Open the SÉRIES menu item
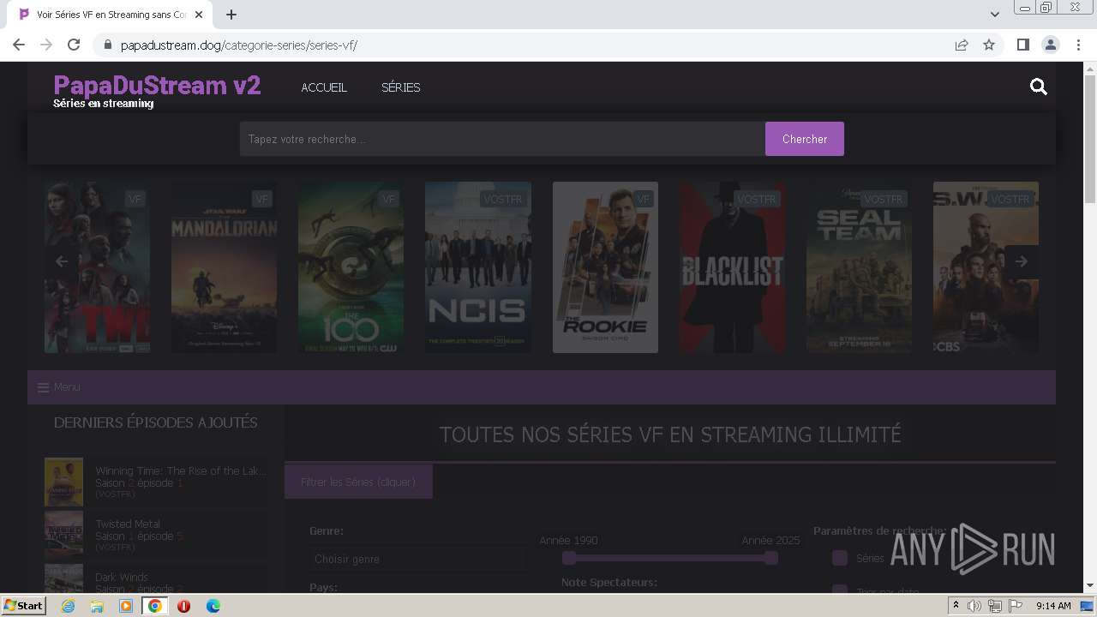This screenshot has width=1097, height=617. [400, 87]
